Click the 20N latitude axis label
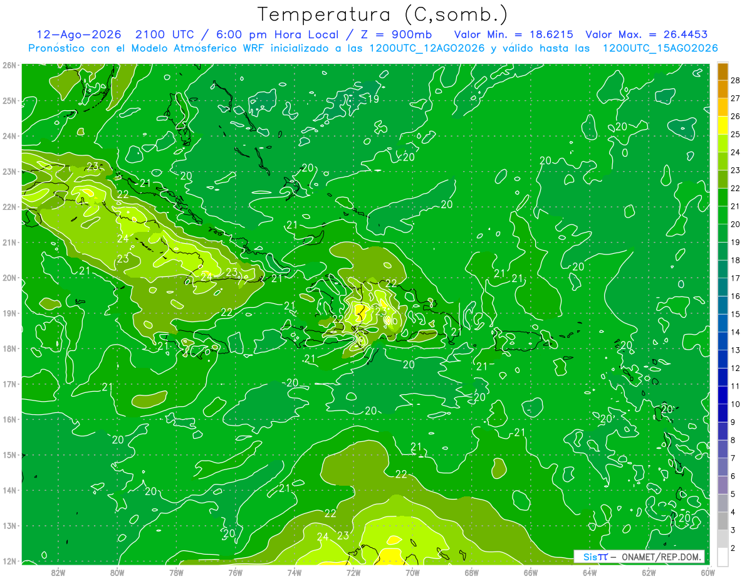Screen dimensions: 752x581 (9, 278)
